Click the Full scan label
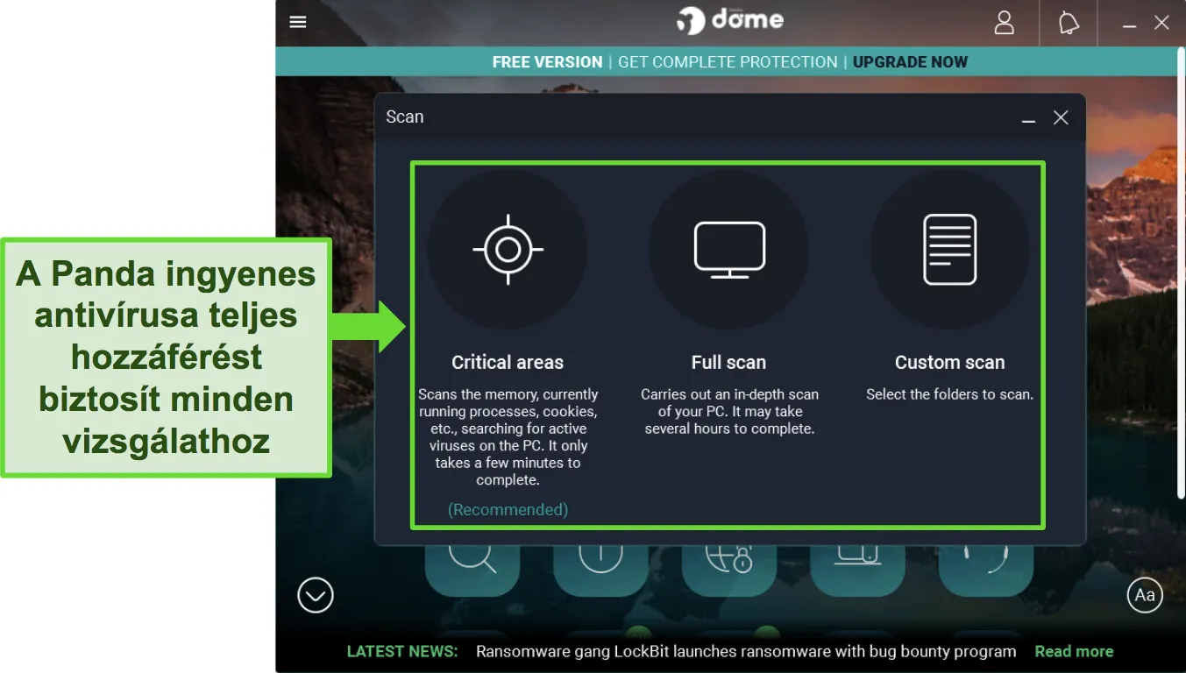 point(728,362)
